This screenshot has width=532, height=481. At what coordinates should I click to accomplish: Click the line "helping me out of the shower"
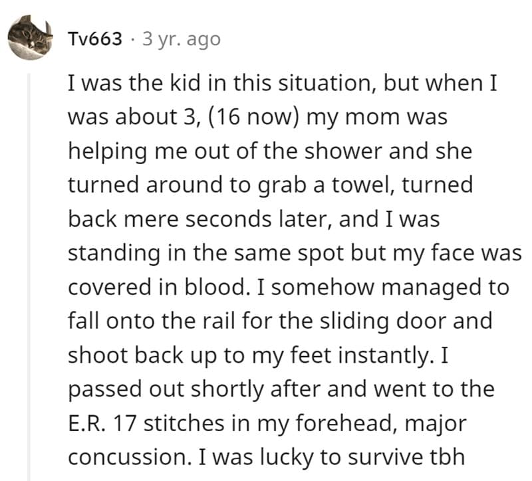click(x=269, y=151)
